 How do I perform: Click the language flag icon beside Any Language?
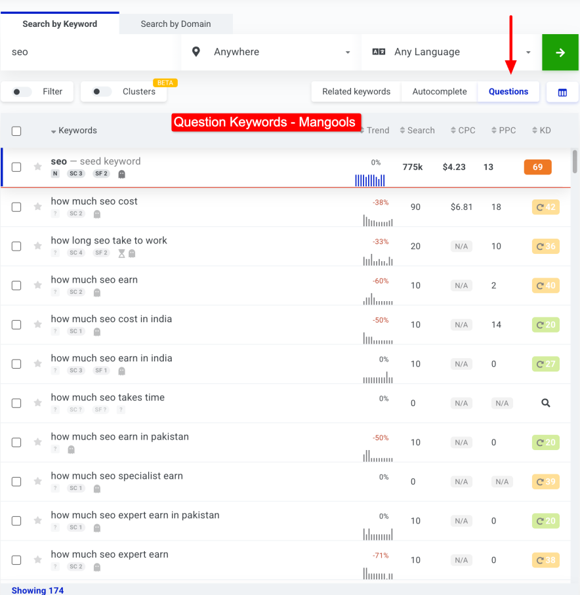pyautogui.click(x=379, y=52)
